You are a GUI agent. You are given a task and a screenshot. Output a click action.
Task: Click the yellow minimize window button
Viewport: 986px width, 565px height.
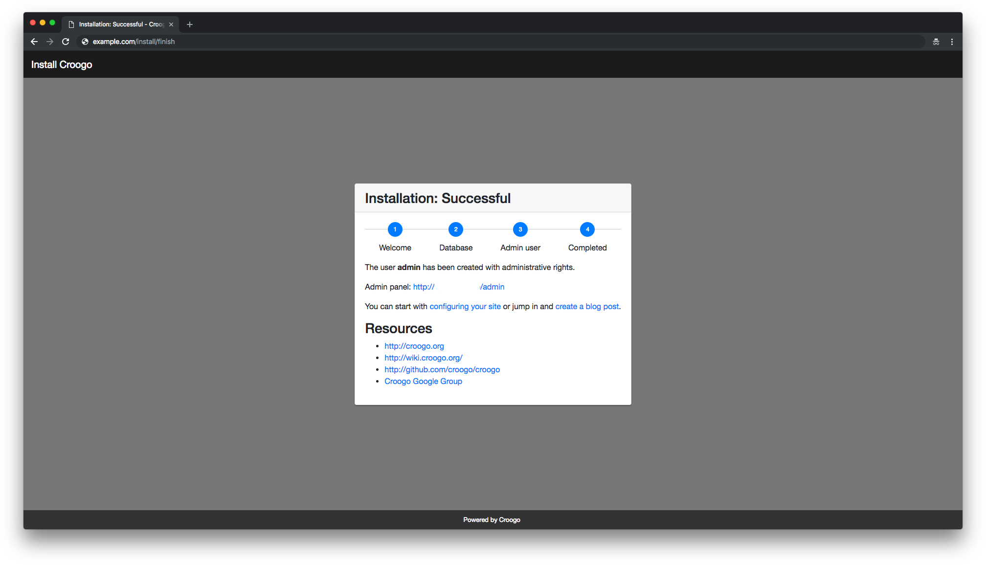(x=43, y=23)
